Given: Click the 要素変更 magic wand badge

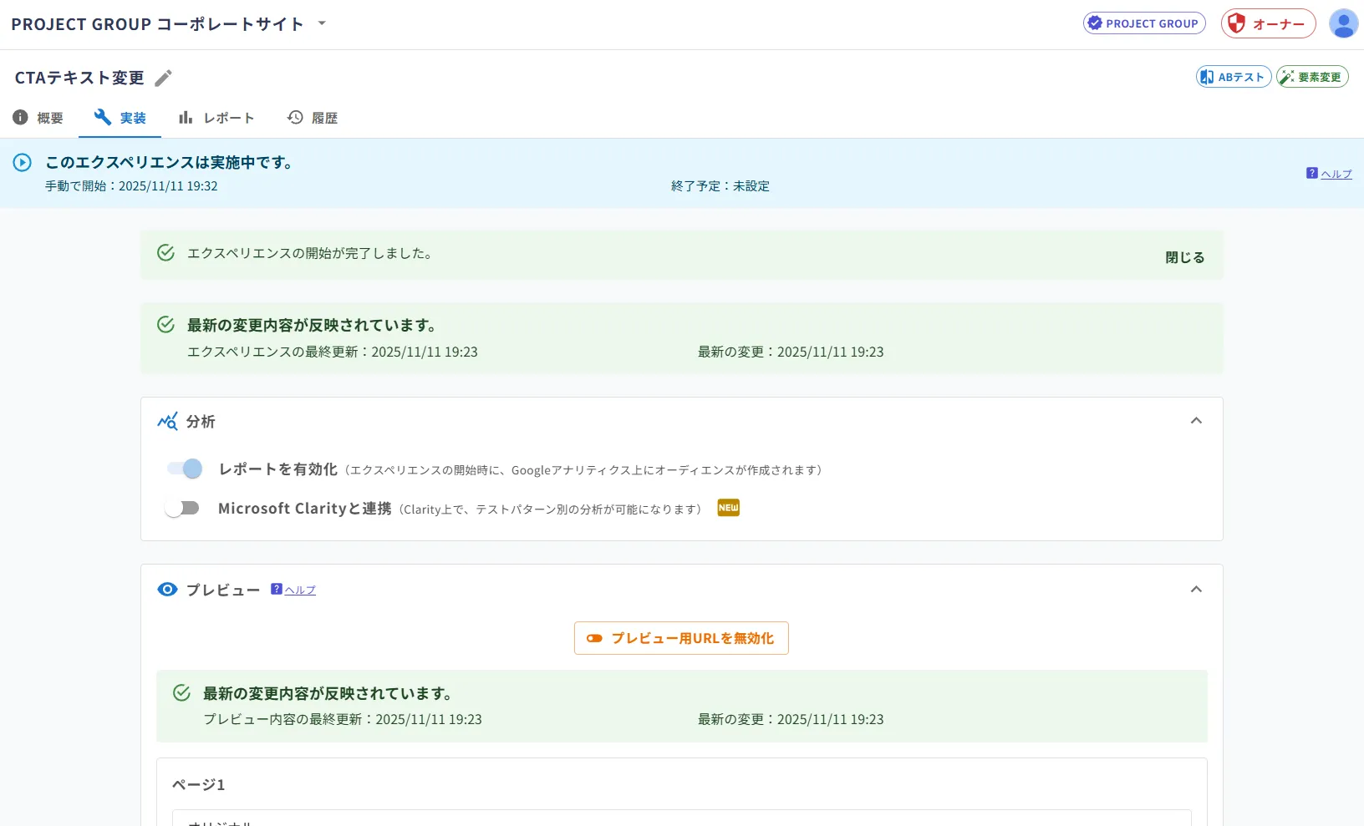Looking at the screenshot, I should coord(1312,77).
